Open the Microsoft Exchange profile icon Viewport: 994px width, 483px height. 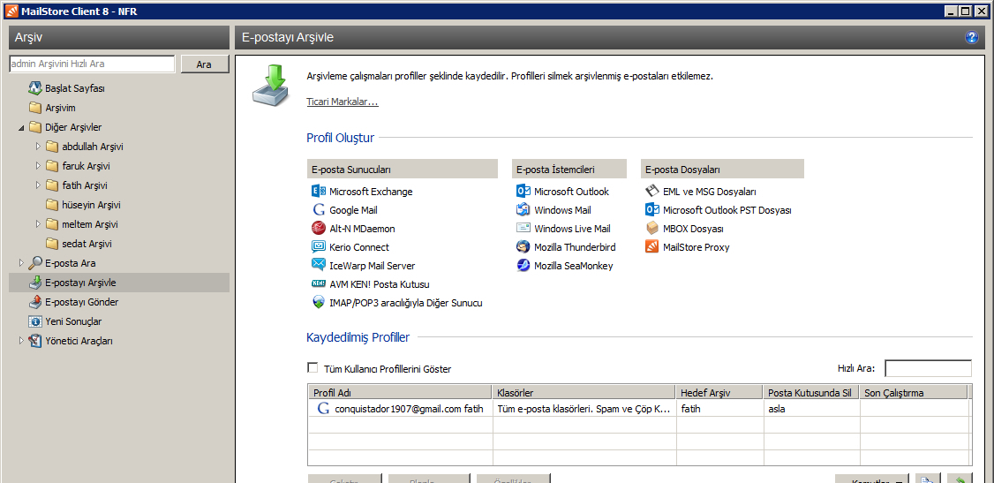(x=318, y=192)
